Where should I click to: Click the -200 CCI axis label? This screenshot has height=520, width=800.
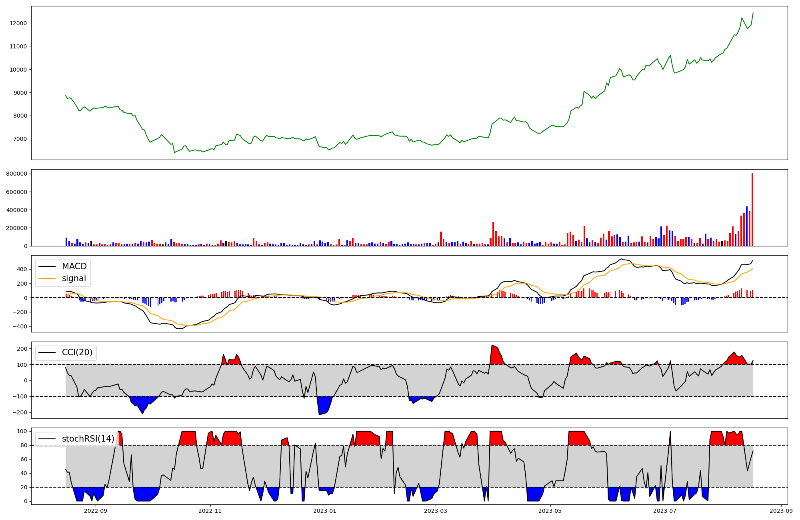[19, 412]
